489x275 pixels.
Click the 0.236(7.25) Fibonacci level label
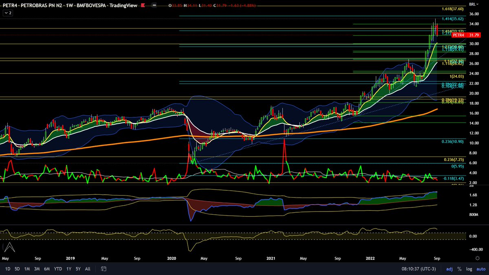point(454,160)
